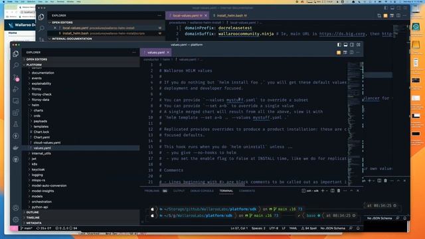Open Explorer in the Internal Documentation window
This screenshot has height=239, width=425.
click(x=41, y=17)
